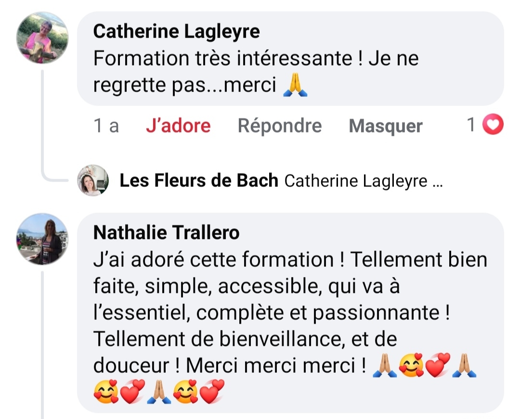Click Répondre under Catherine's comment

coord(279,126)
